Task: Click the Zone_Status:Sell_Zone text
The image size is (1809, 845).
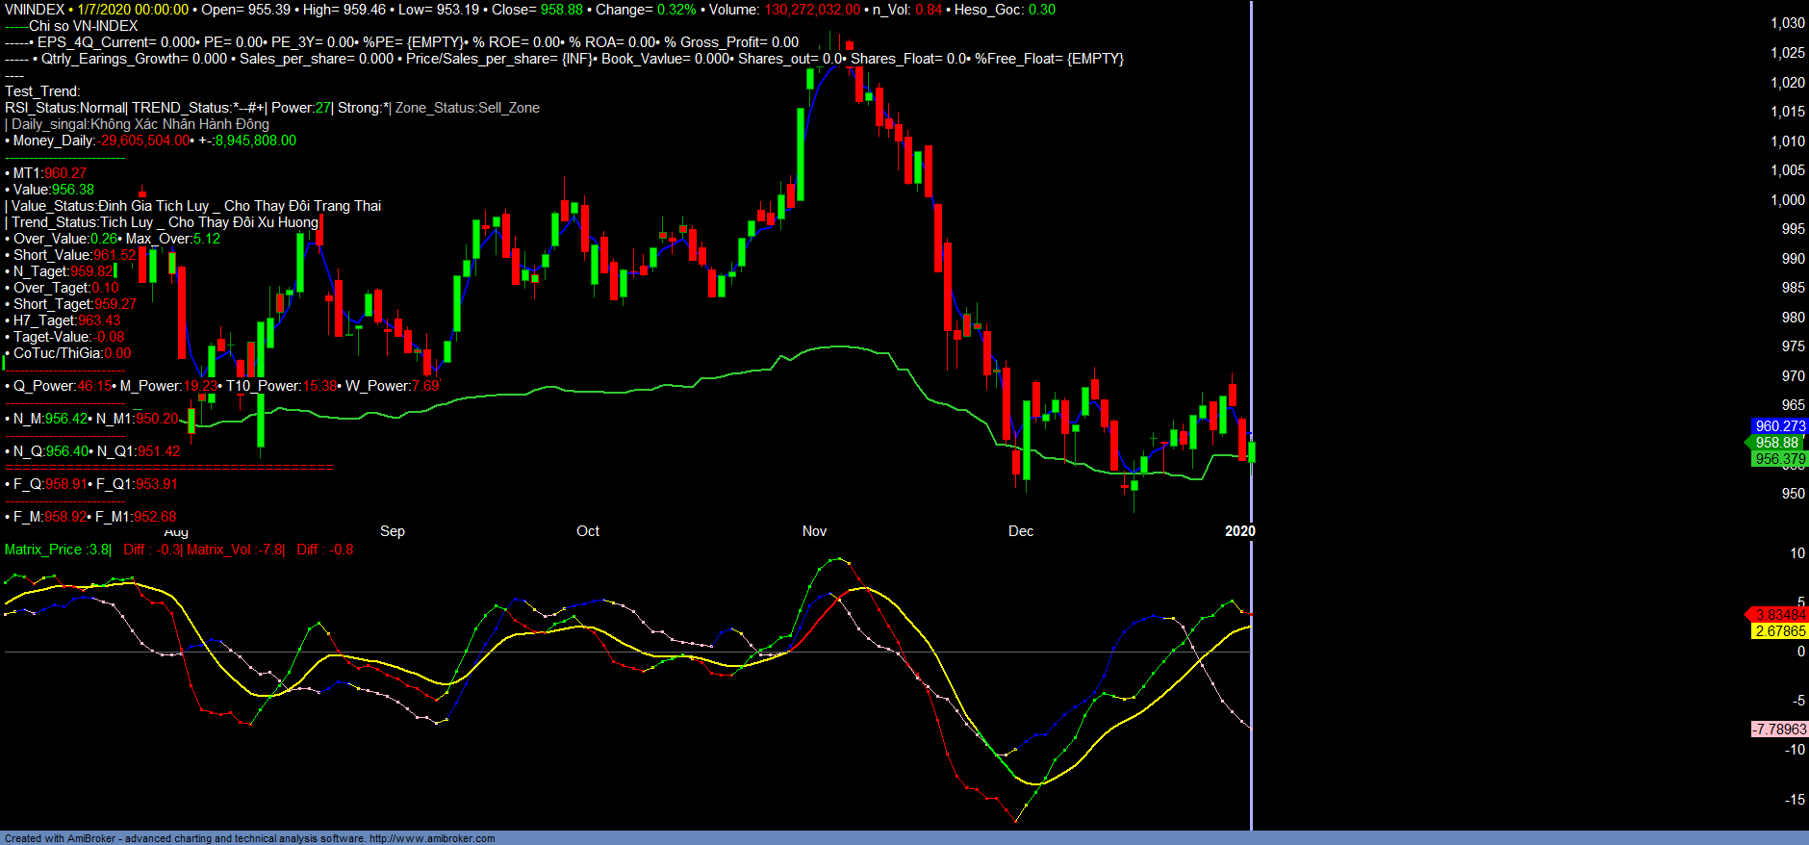Action: pyautogui.click(x=467, y=108)
